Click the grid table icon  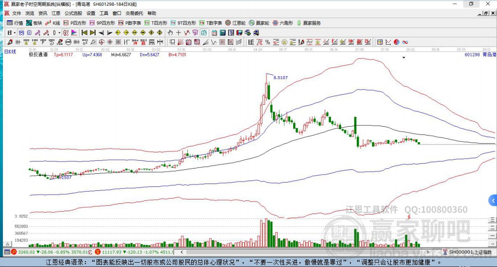380,42
